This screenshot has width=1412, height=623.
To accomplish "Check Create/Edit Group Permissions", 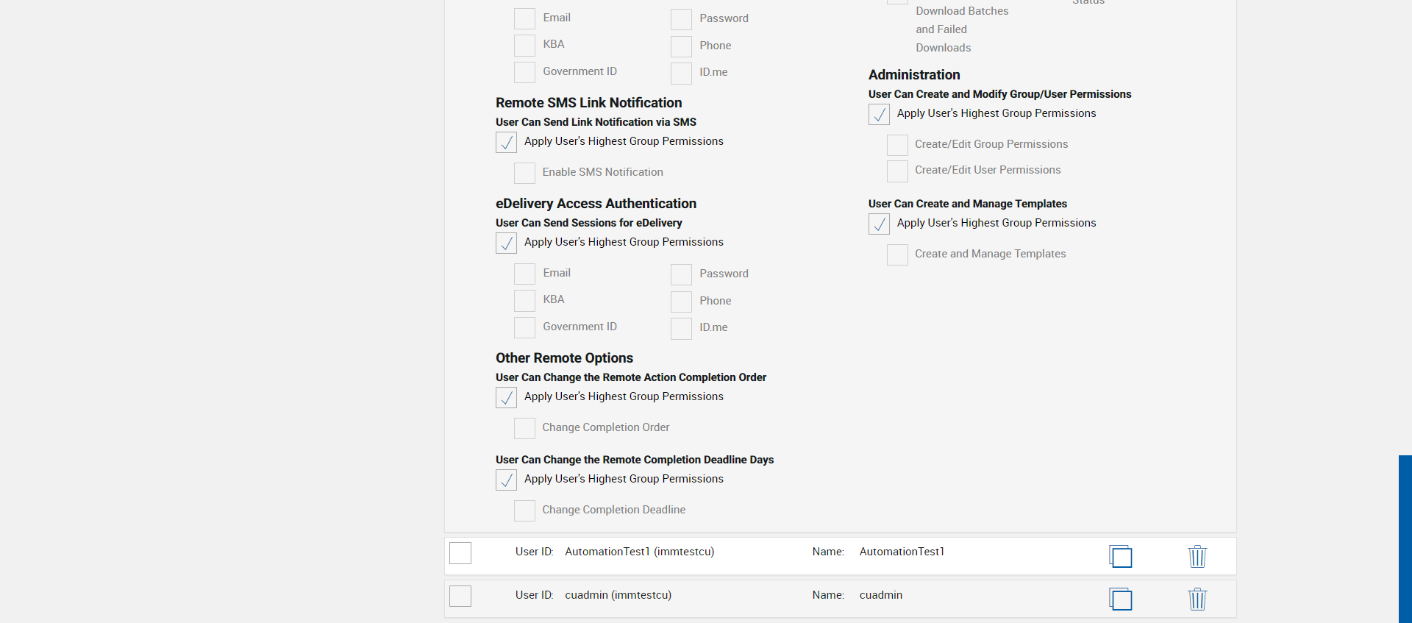I will pyautogui.click(x=897, y=145).
